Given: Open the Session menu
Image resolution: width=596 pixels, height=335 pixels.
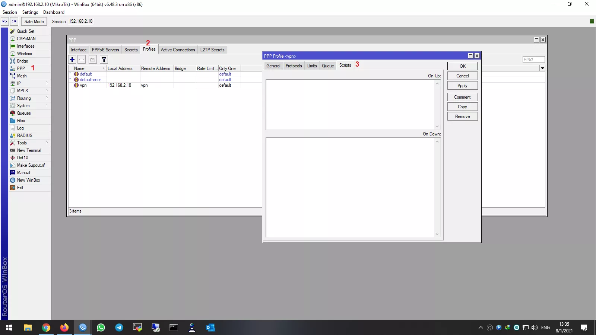Looking at the screenshot, I should pos(10,12).
